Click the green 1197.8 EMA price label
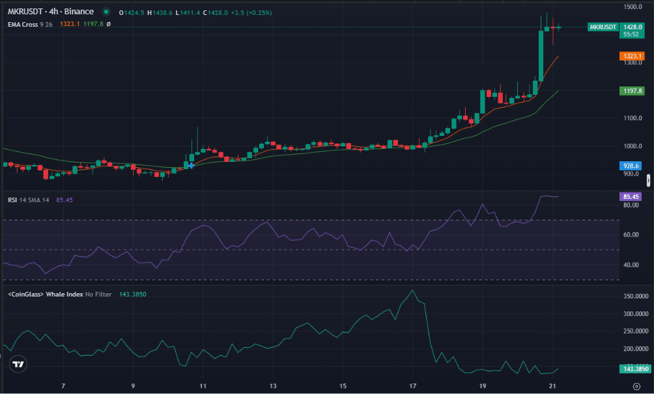 tap(633, 91)
